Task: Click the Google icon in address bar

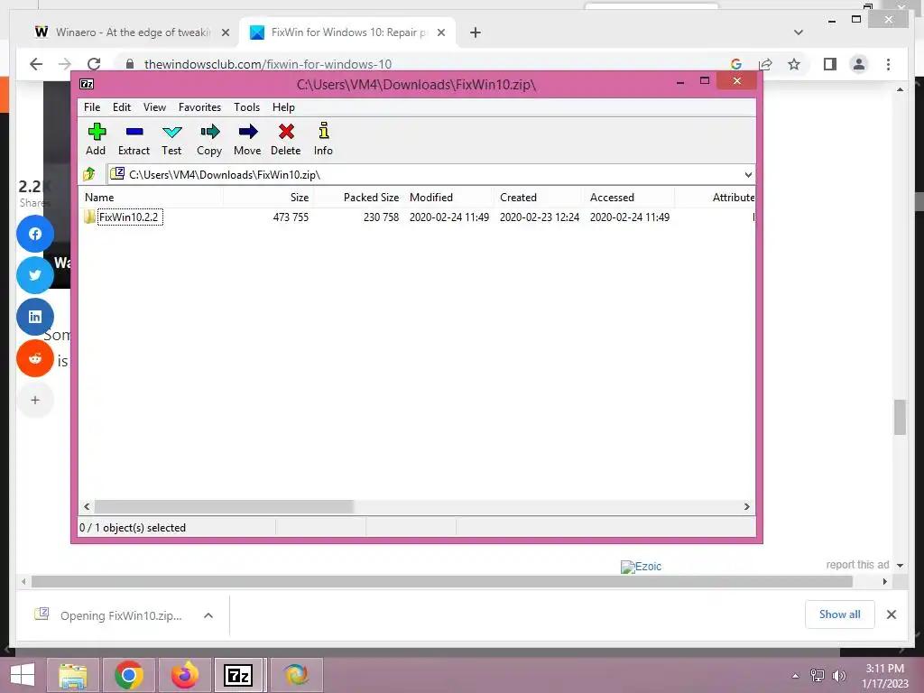Action: click(736, 64)
